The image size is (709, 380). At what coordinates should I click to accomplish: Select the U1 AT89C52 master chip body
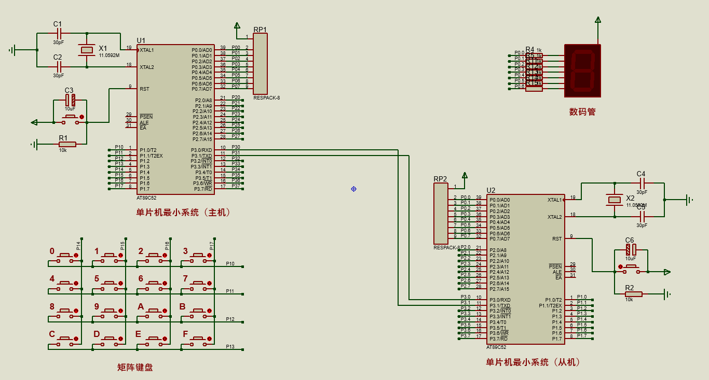175,119
